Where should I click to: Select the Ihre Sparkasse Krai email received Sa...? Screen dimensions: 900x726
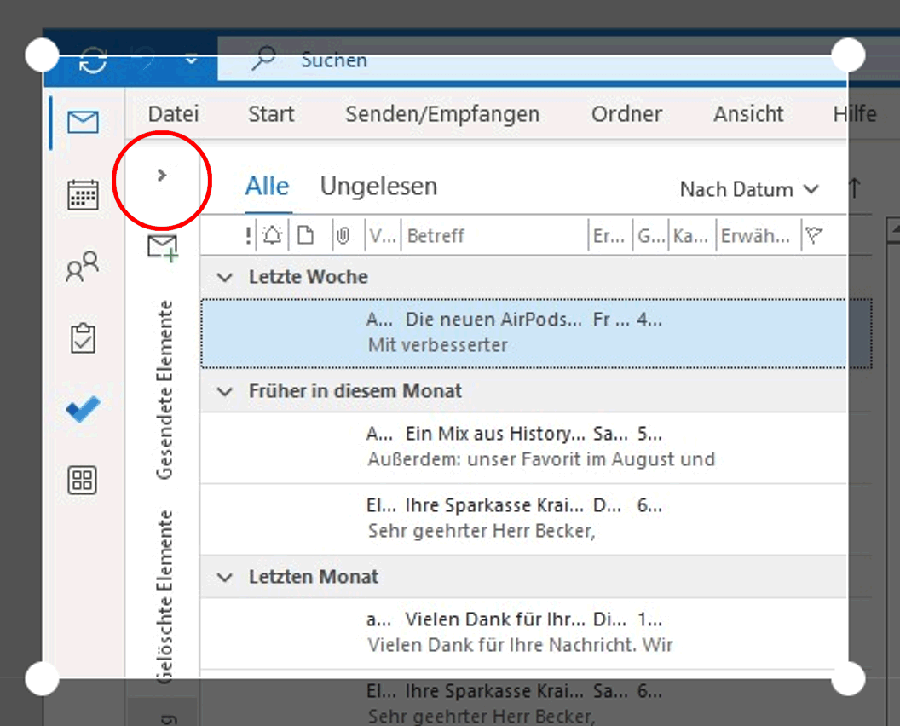point(537,699)
